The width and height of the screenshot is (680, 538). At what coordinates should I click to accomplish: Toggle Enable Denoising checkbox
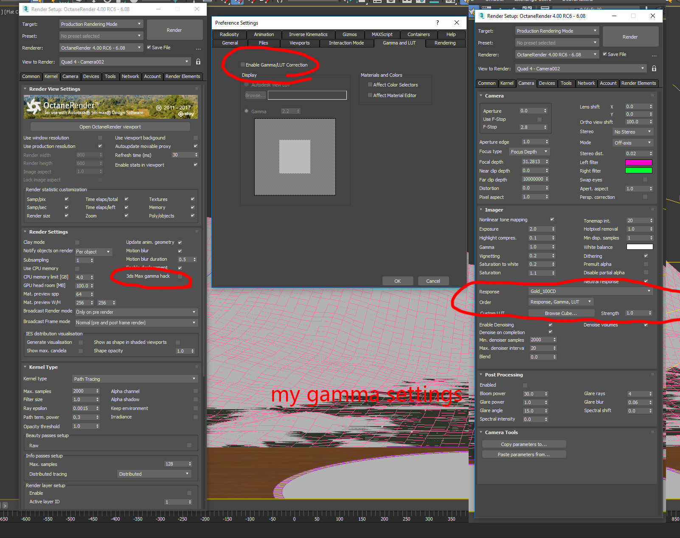click(x=551, y=325)
